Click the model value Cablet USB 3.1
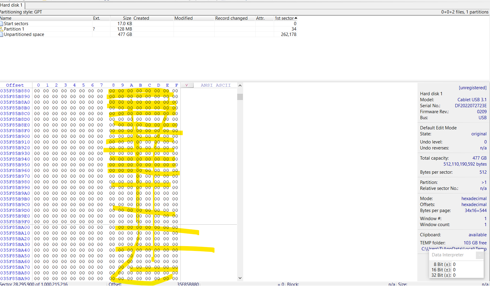 (x=472, y=100)
